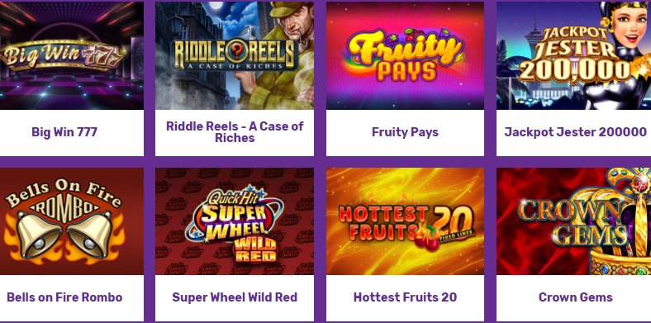Click the Fruity Pays title text
Screen dimensions: 651x323
pyautogui.click(x=405, y=132)
